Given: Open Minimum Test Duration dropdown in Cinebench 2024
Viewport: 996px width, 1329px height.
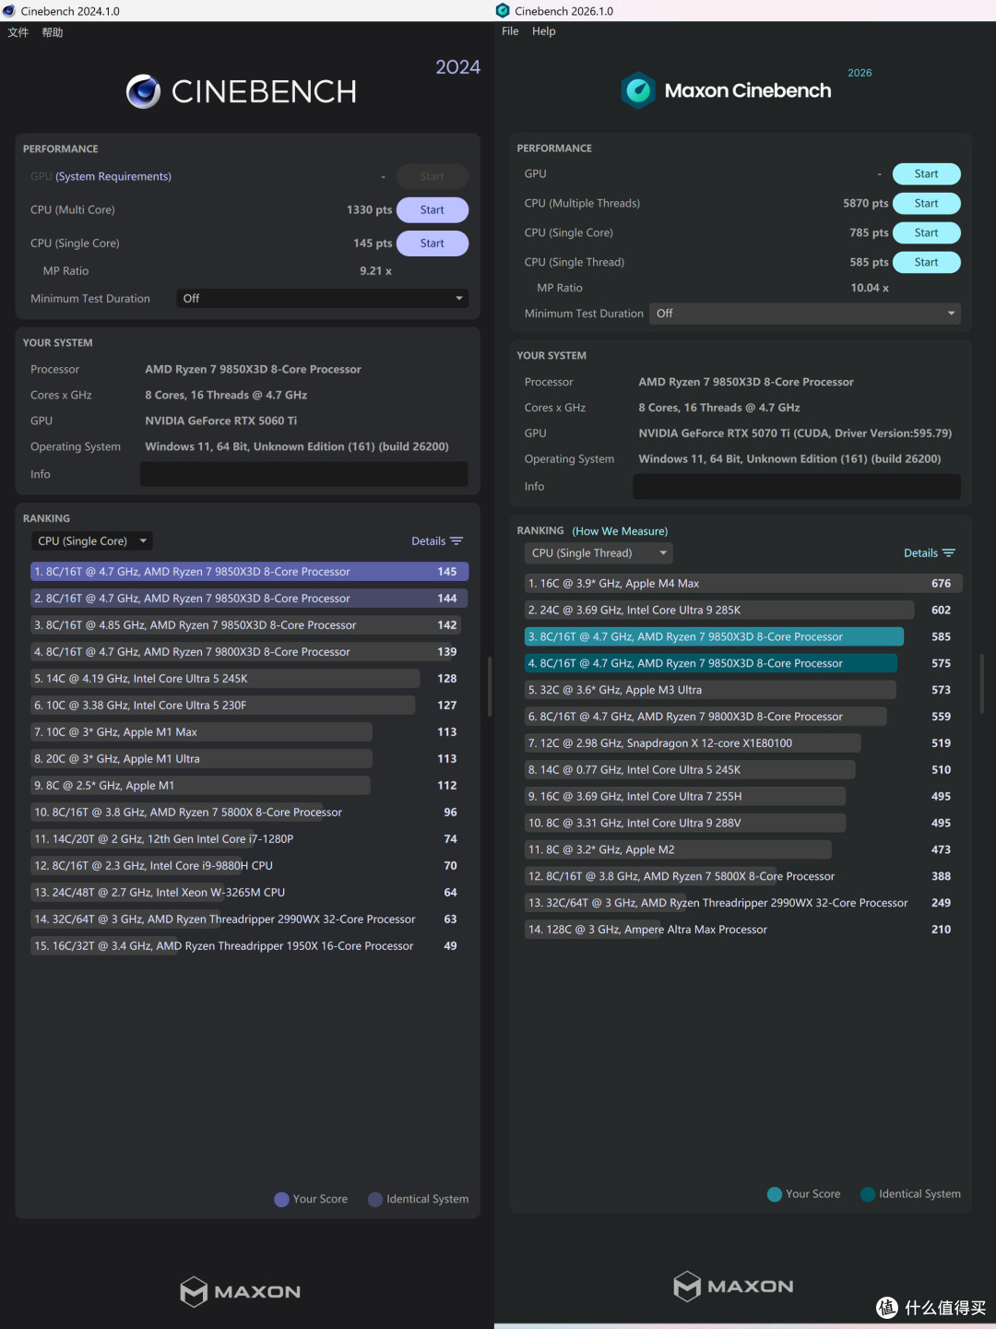Looking at the screenshot, I should 323,299.
